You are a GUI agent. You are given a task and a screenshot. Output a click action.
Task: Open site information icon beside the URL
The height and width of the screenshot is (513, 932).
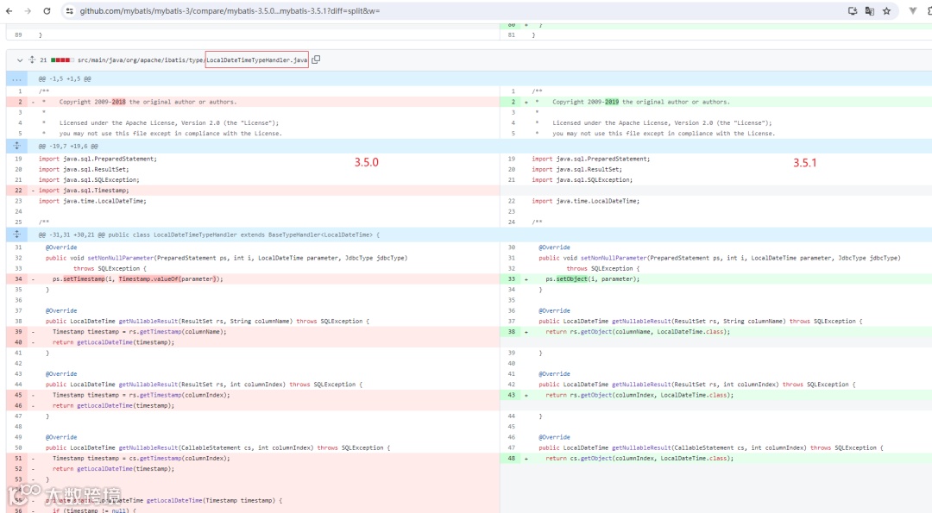[70, 10]
